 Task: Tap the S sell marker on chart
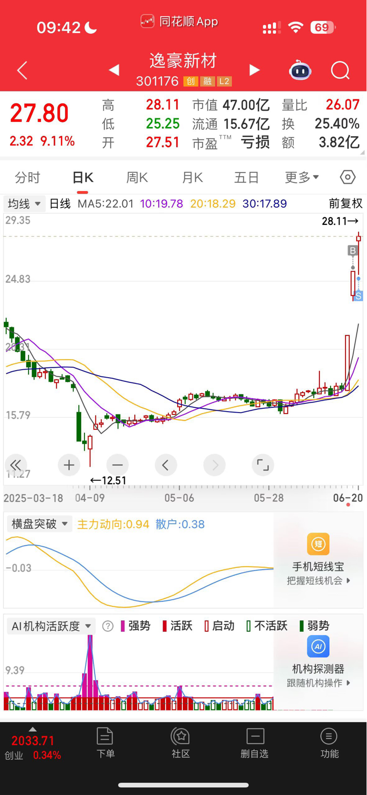coord(358,296)
